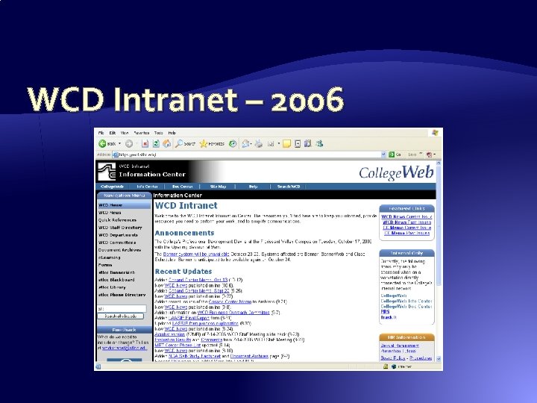
Task: Open the Tools menu
Action: click(x=158, y=133)
